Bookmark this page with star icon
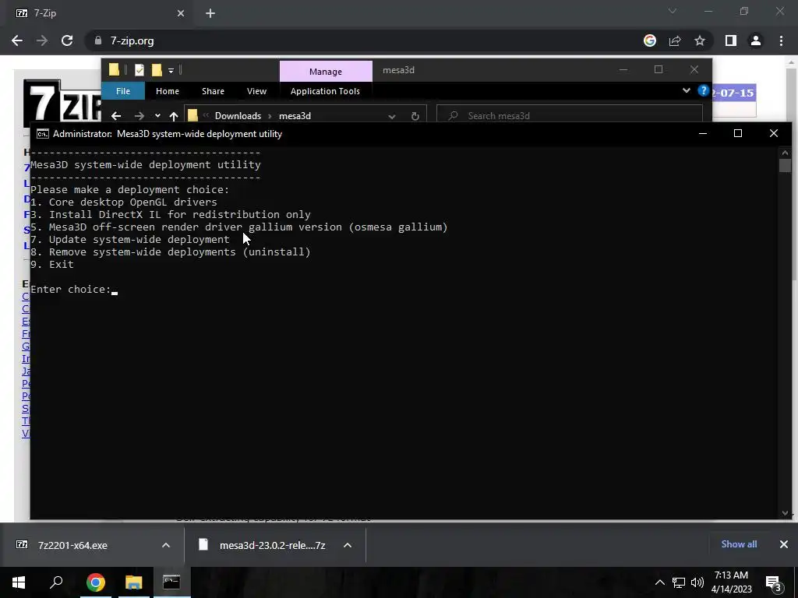Viewport: 798px width, 598px height. click(x=700, y=40)
